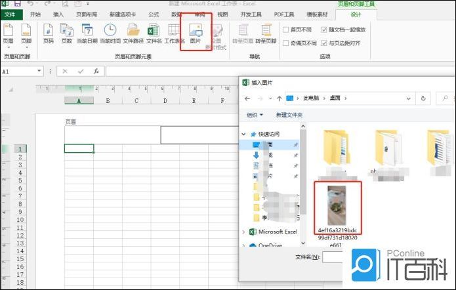456x290 pixels.
Task: Toggle Align with Page Margins (与页边距对齐) checkbox
Action: (x=324, y=43)
